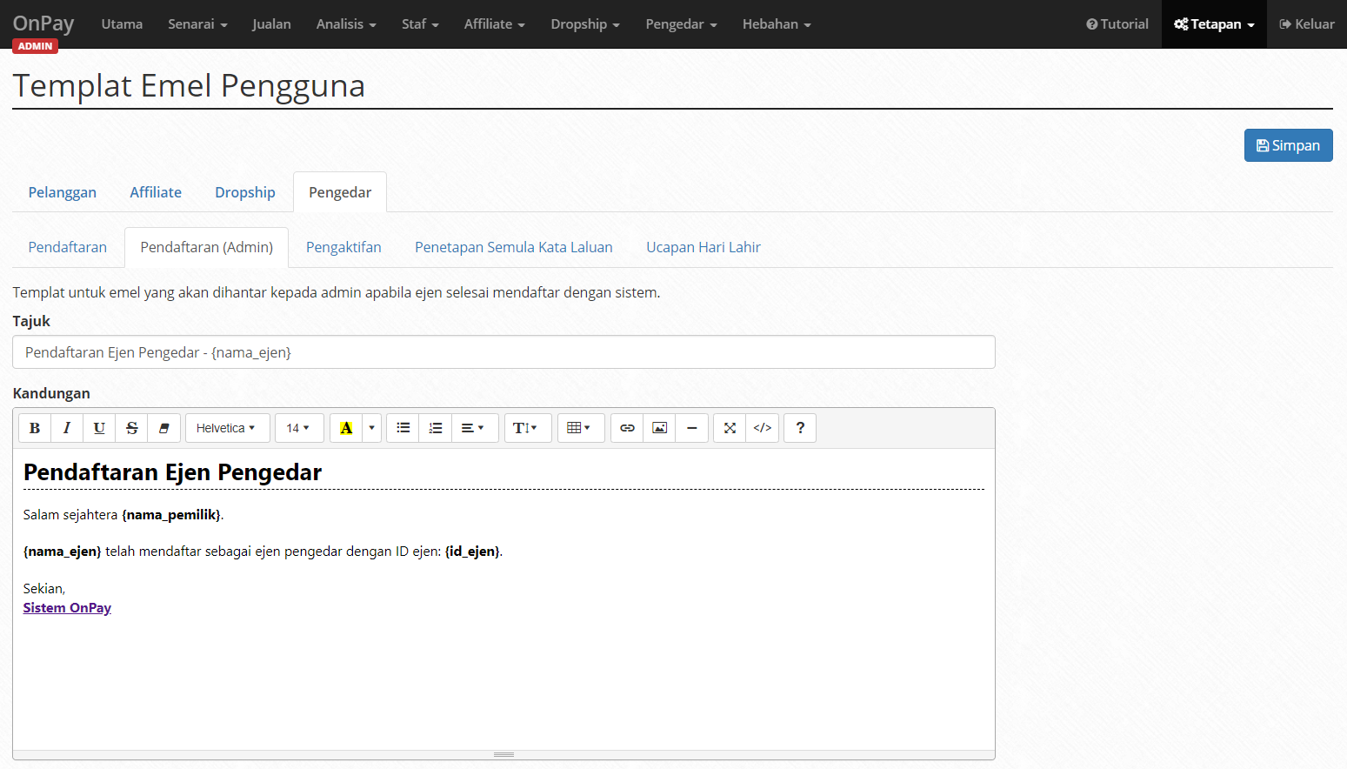Insert a horizontal rule line

pos(692,428)
